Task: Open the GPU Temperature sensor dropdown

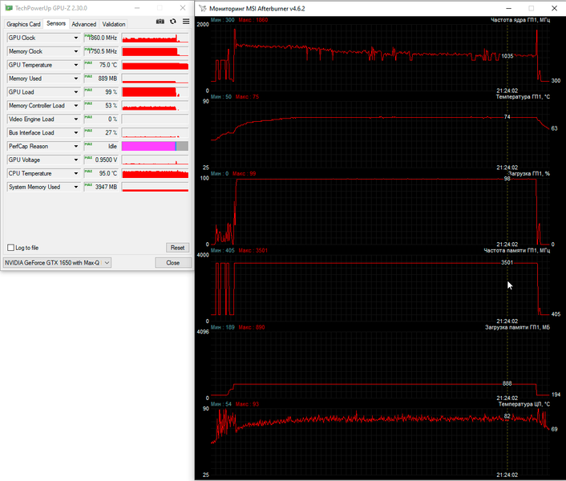Action: coord(76,65)
